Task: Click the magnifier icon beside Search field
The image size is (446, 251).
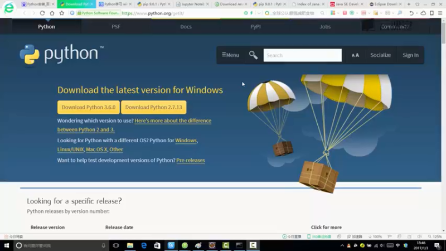Action: (253, 55)
